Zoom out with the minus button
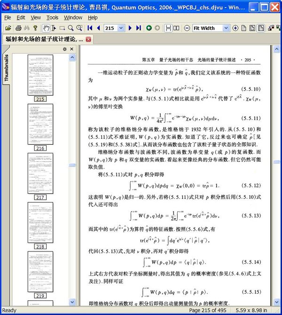 [x=187, y=28]
